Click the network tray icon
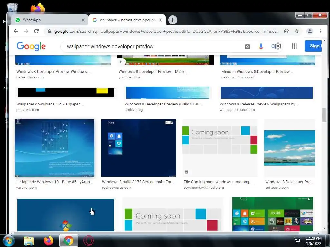This screenshot has height=247, width=330. 297,241
